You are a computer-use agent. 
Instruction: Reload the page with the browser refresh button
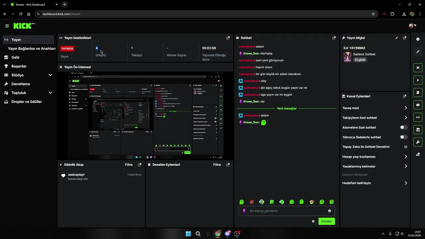tap(21, 14)
